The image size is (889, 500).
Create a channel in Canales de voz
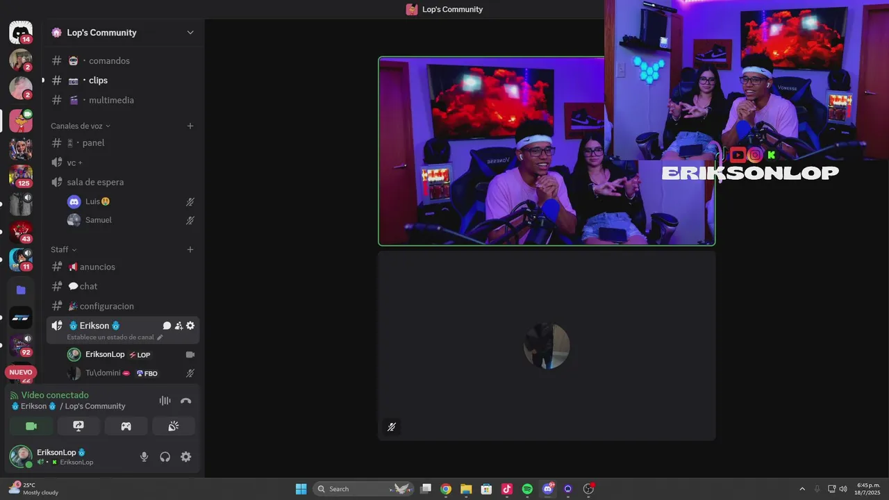click(190, 126)
